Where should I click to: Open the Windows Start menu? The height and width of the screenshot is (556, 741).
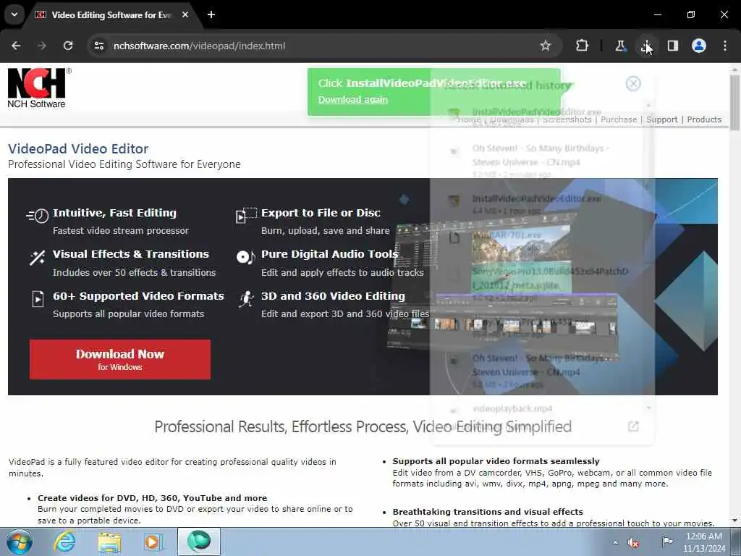[x=20, y=542]
